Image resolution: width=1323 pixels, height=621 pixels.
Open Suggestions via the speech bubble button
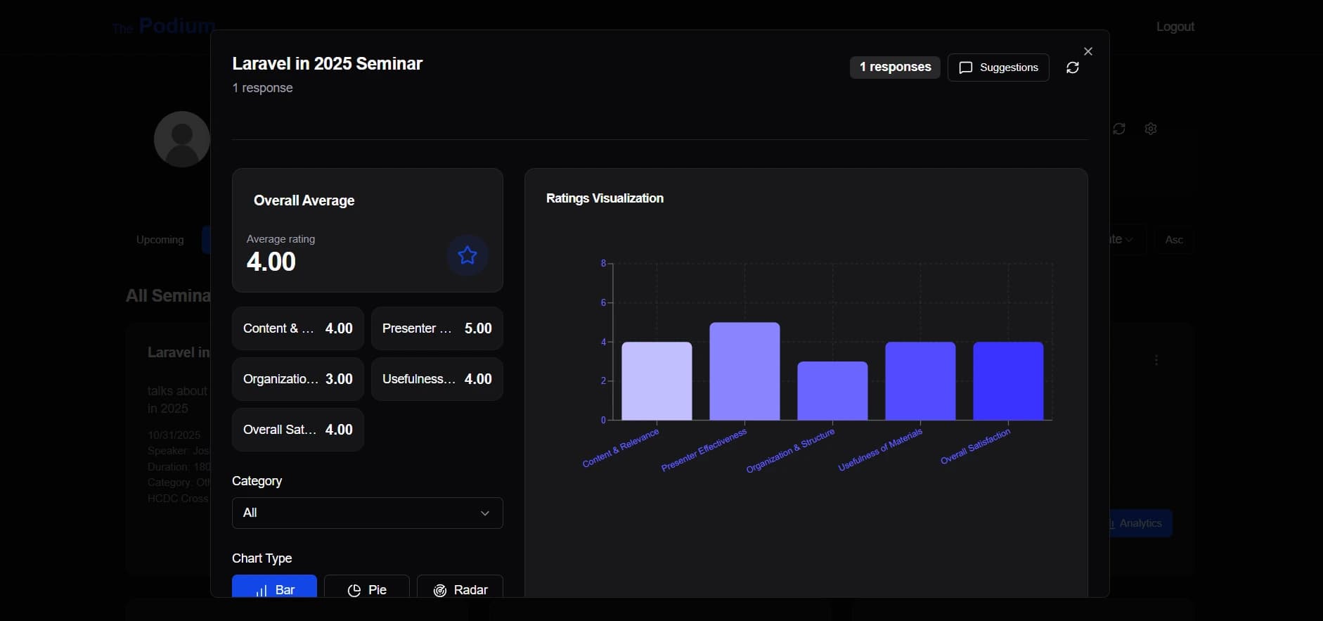tap(998, 68)
